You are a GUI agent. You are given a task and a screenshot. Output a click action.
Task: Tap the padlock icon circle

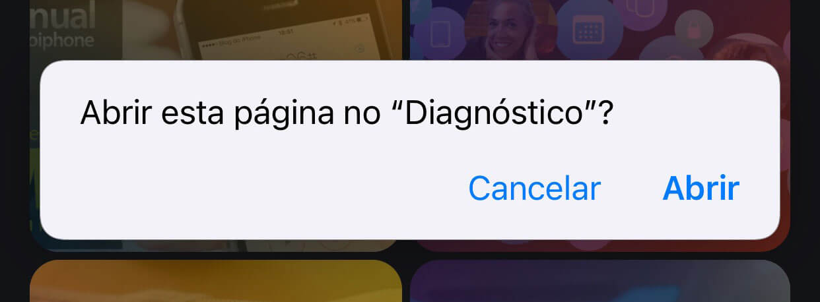[695, 30]
